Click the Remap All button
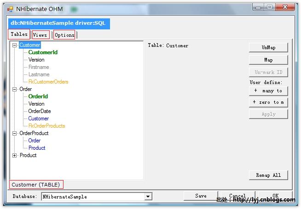The height and width of the screenshot is (209, 301). [x=268, y=175]
